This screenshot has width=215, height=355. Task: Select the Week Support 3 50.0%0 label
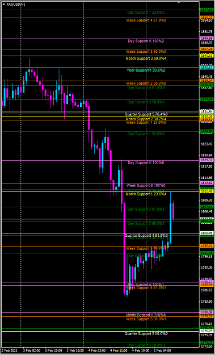pos(146,51)
